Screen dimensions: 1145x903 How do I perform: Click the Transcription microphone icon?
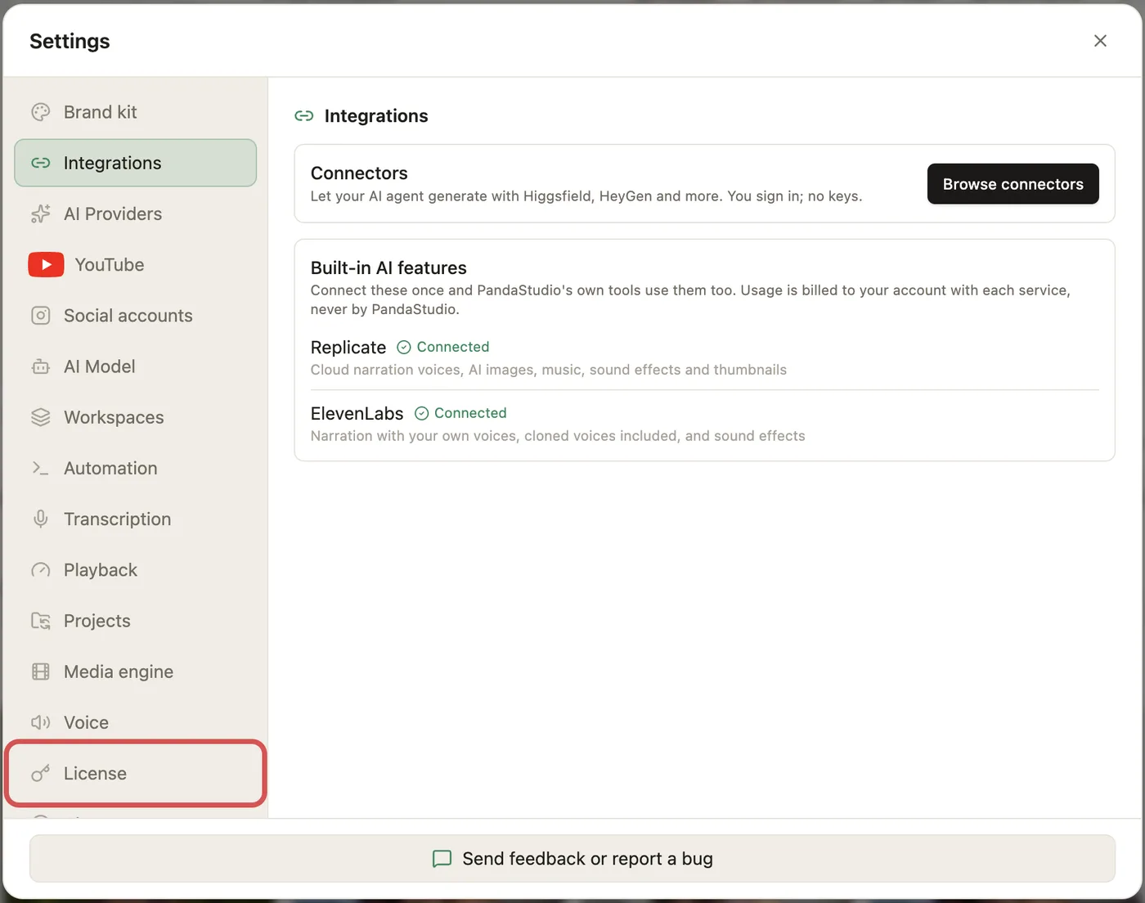41,519
